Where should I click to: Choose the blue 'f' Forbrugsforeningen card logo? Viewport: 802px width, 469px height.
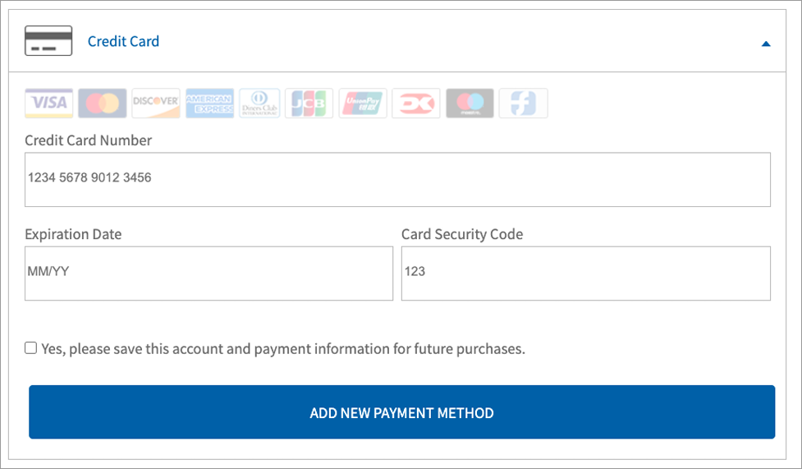click(523, 103)
